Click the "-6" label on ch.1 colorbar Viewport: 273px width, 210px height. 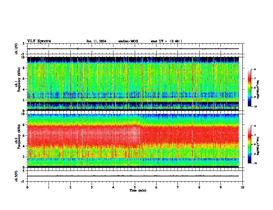pos(254,69)
